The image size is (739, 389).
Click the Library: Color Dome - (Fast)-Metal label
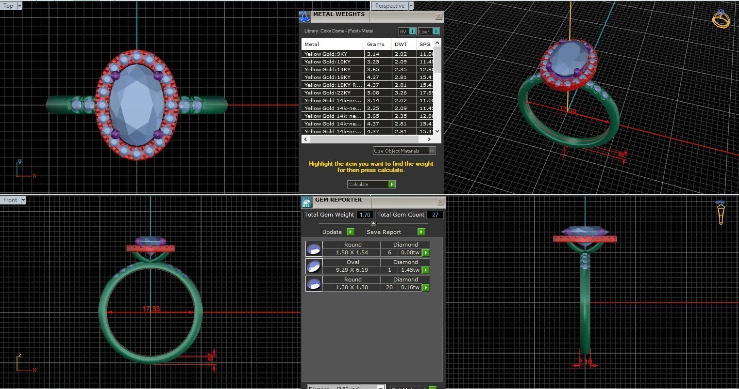(338, 31)
